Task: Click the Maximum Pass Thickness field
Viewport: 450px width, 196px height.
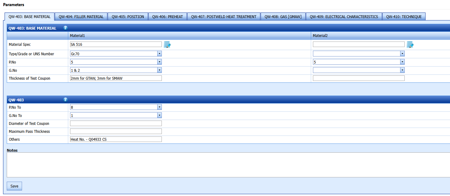Action: (x=116, y=132)
